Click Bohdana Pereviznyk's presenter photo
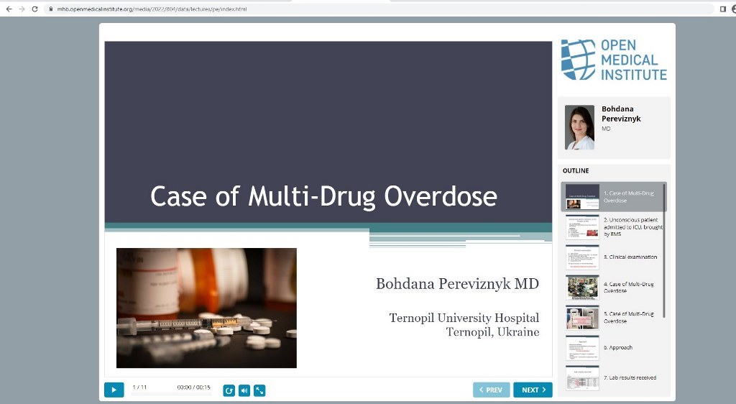The height and width of the screenshot is (404, 736). coord(579,127)
